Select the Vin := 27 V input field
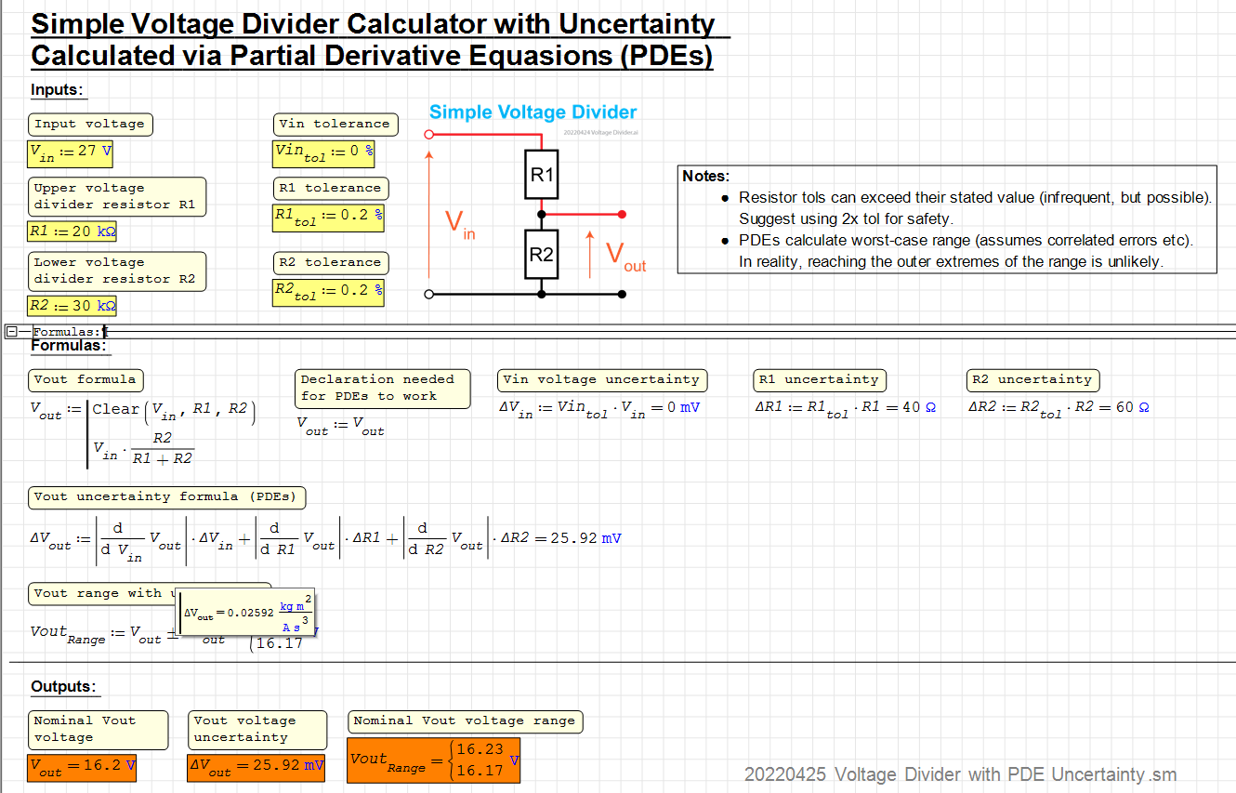The width and height of the screenshot is (1236, 793). (70, 153)
